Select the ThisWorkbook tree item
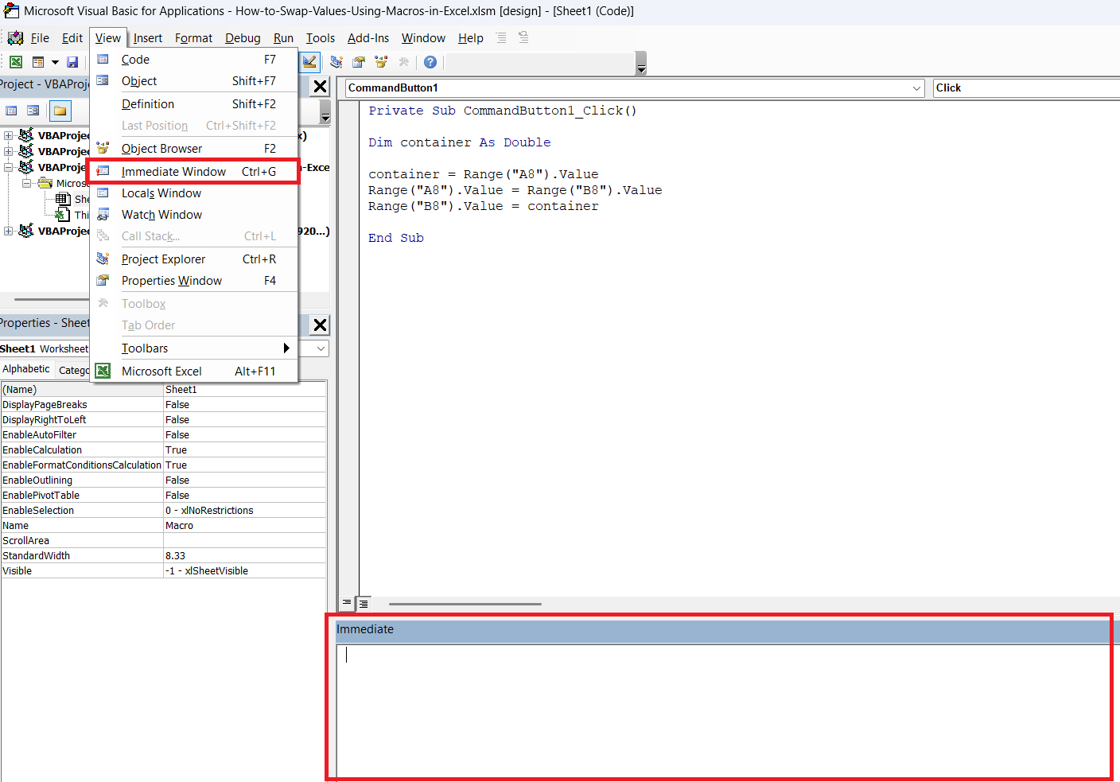 (72, 215)
